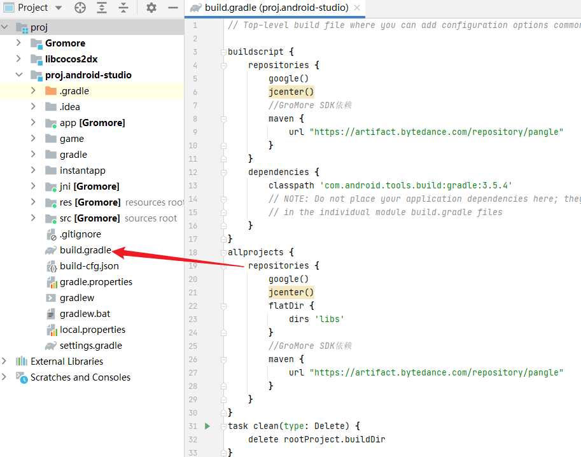Image resolution: width=581 pixels, height=457 pixels.
Task: Select the libcocos2dx module icon
Action: pyautogui.click(x=36, y=59)
